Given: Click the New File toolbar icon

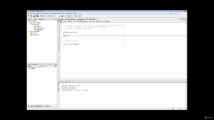Looking at the screenshot, I should pos(29,16).
